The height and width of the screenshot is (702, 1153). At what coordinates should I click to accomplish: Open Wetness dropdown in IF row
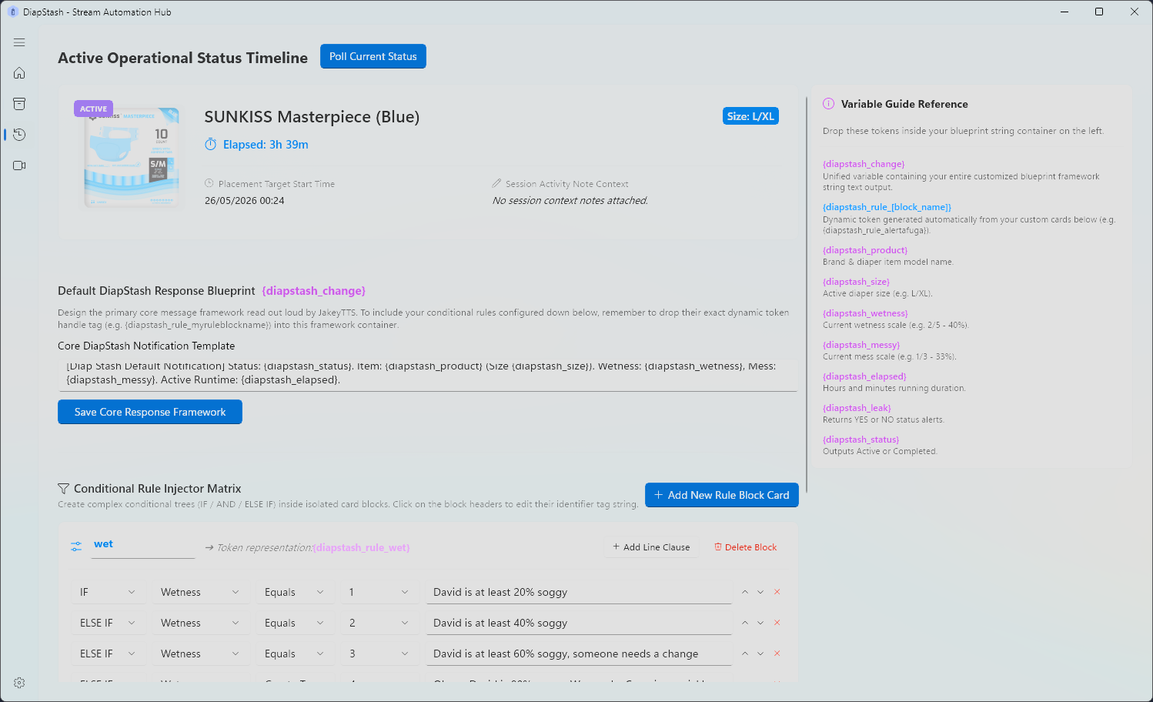point(200,592)
